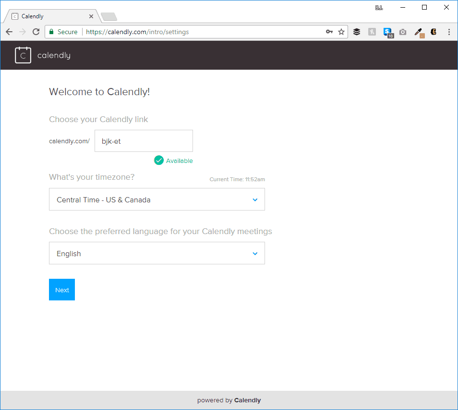The width and height of the screenshot is (458, 410).
Task: Close the Chrome window
Action: [x=446, y=7]
